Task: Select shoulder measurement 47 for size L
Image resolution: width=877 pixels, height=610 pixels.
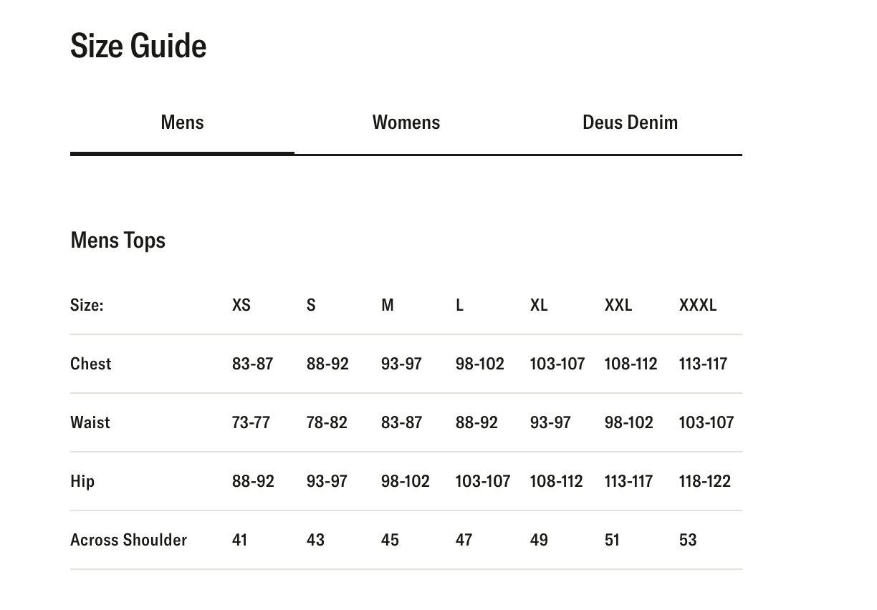Action: 464,540
